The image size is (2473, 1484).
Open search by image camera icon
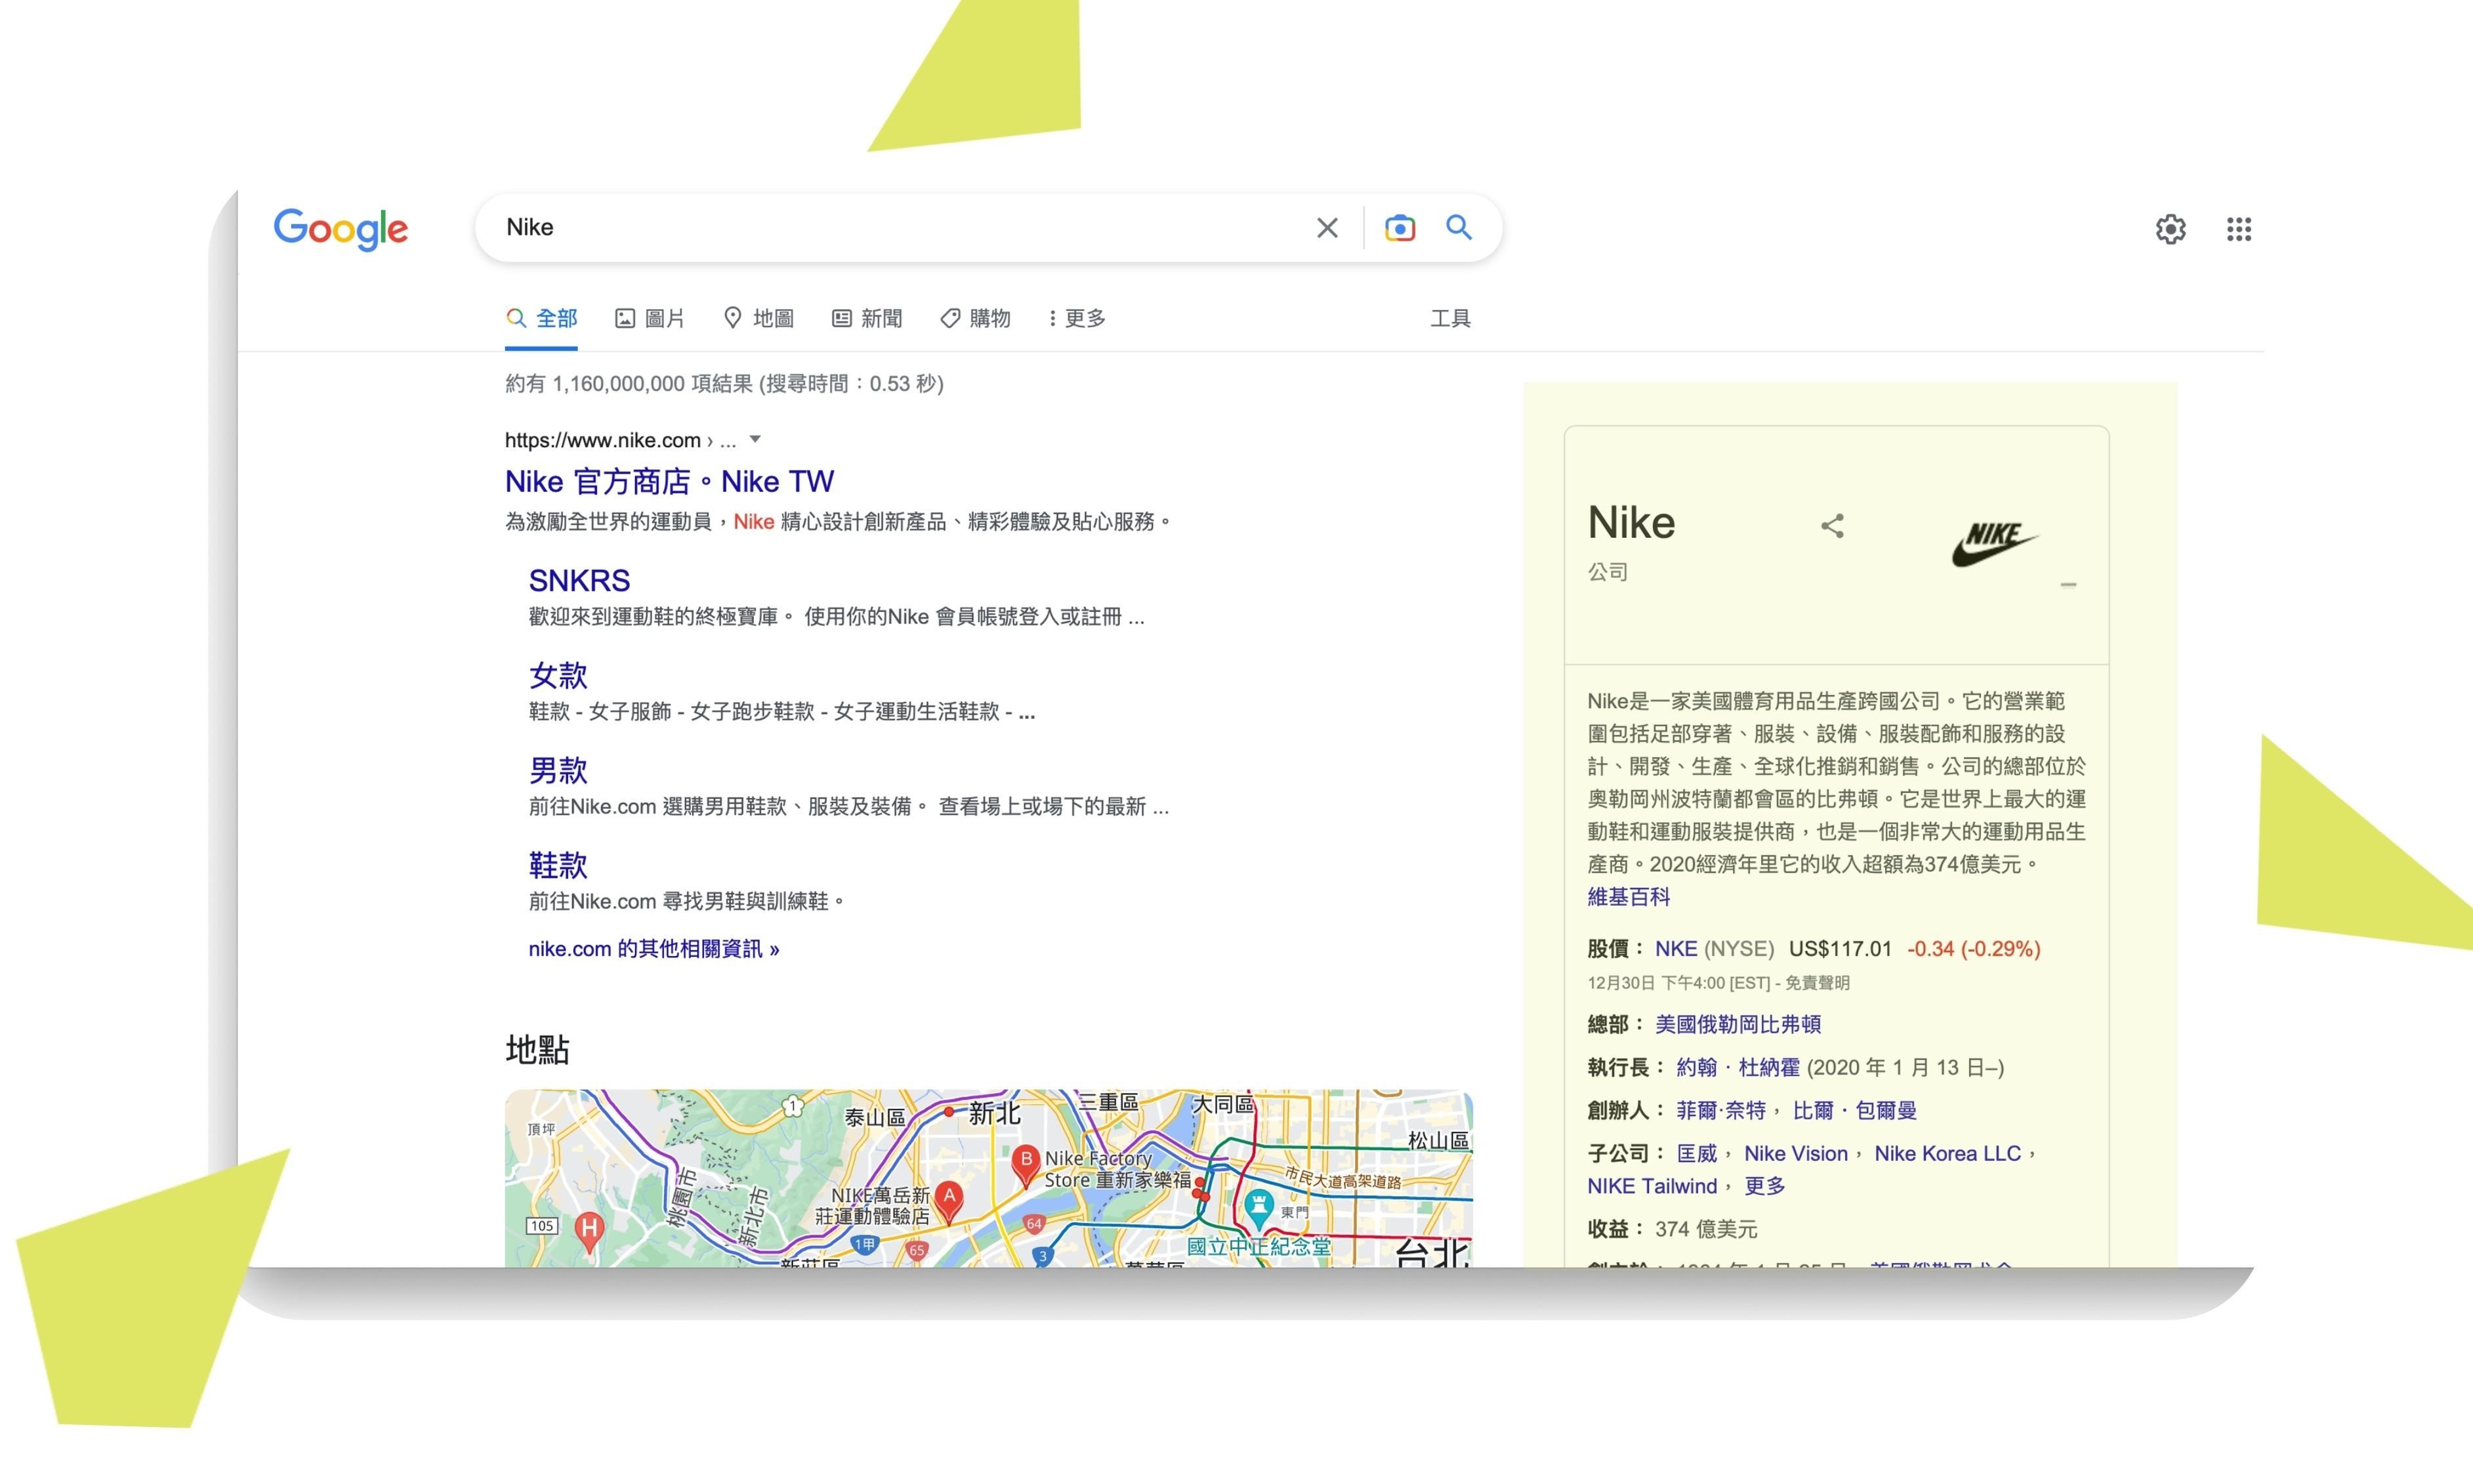click(1399, 228)
